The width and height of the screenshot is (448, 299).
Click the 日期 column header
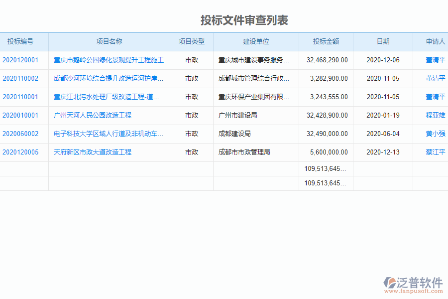(383, 42)
